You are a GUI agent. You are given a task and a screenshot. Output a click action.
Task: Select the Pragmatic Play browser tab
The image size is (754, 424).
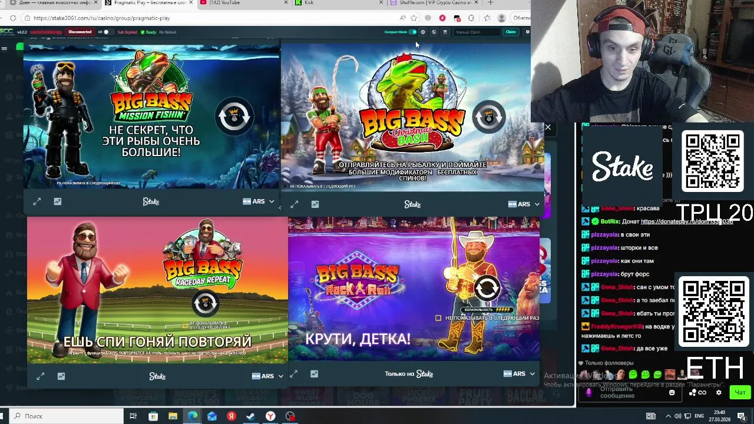(148, 3)
